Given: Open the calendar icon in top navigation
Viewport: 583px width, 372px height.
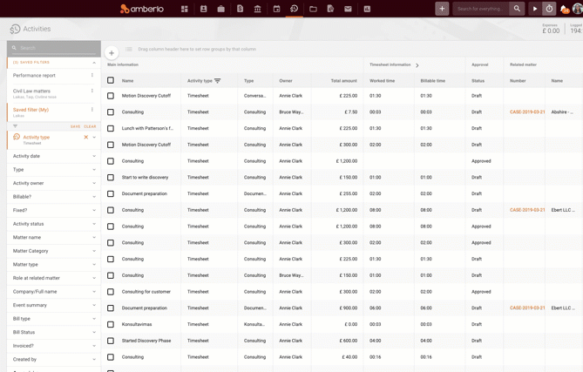Looking at the screenshot, I should click(x=276, y=9).
